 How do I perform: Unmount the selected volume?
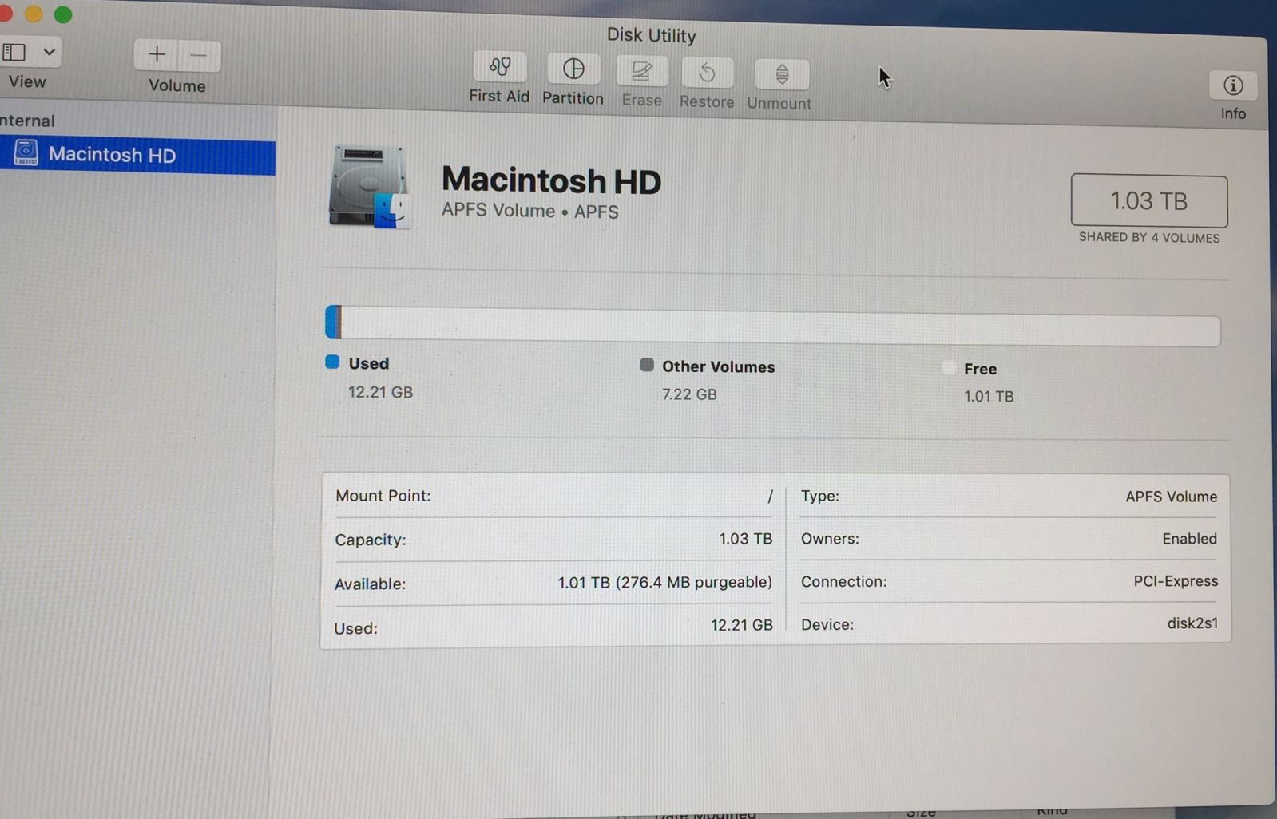(782, 75)
